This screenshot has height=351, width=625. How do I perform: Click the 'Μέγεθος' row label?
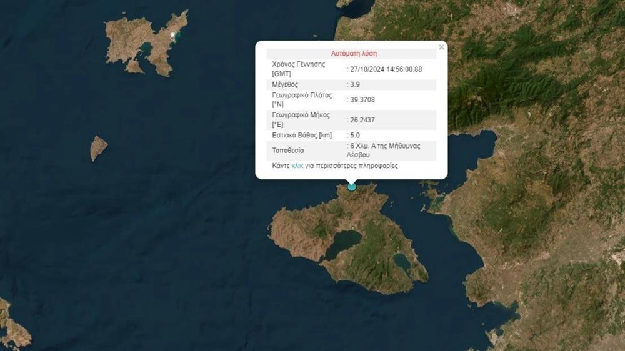(x=285, y=84)
